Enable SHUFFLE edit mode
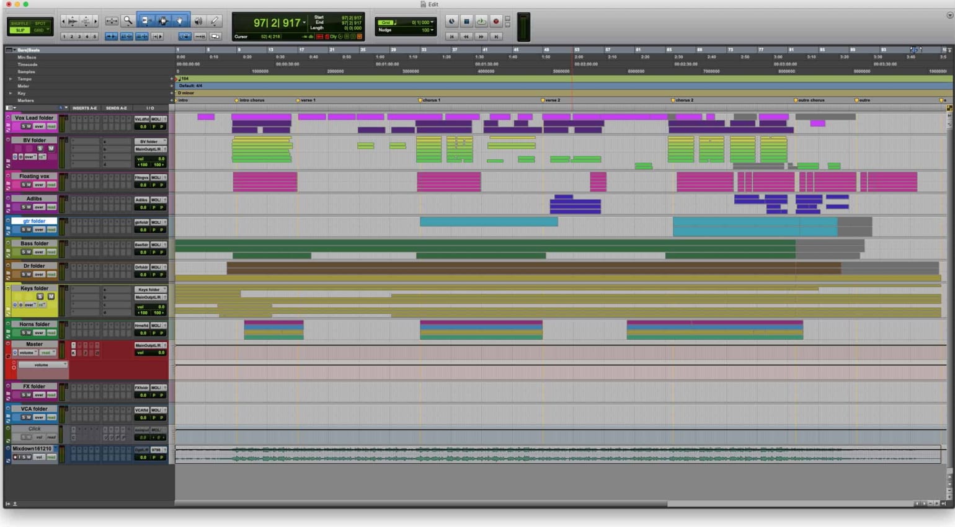 (x=20, y=24)
